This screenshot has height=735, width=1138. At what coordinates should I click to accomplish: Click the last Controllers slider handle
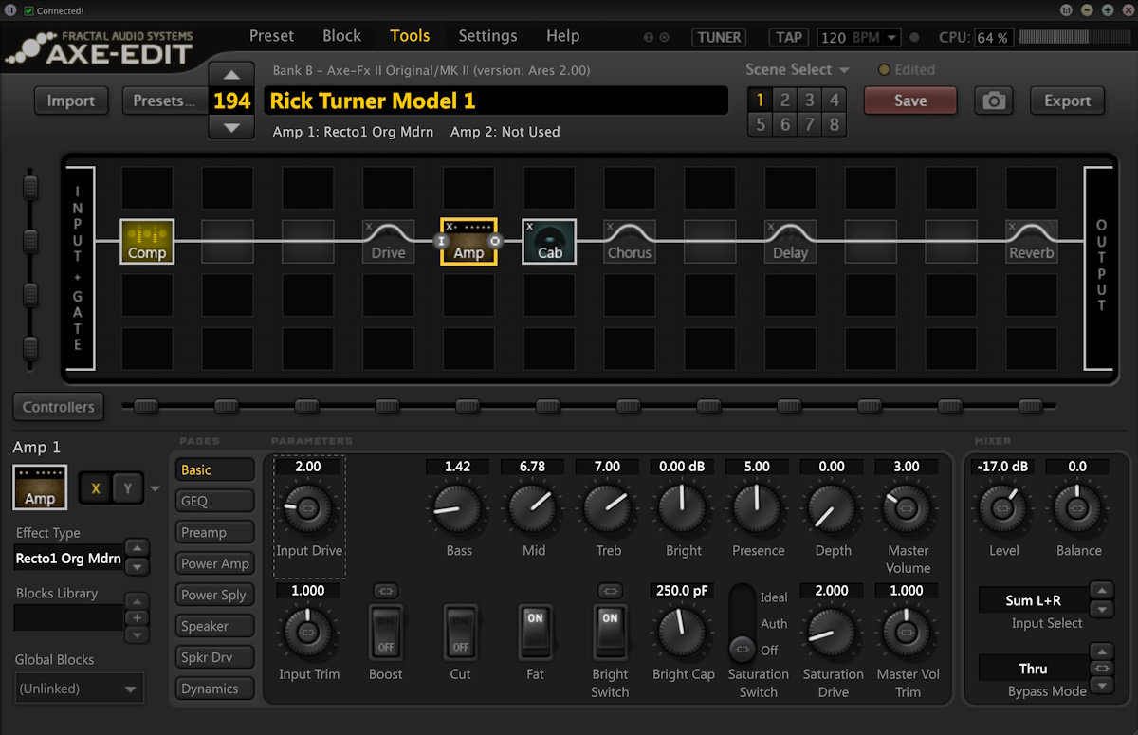(x=1031, y=407)
